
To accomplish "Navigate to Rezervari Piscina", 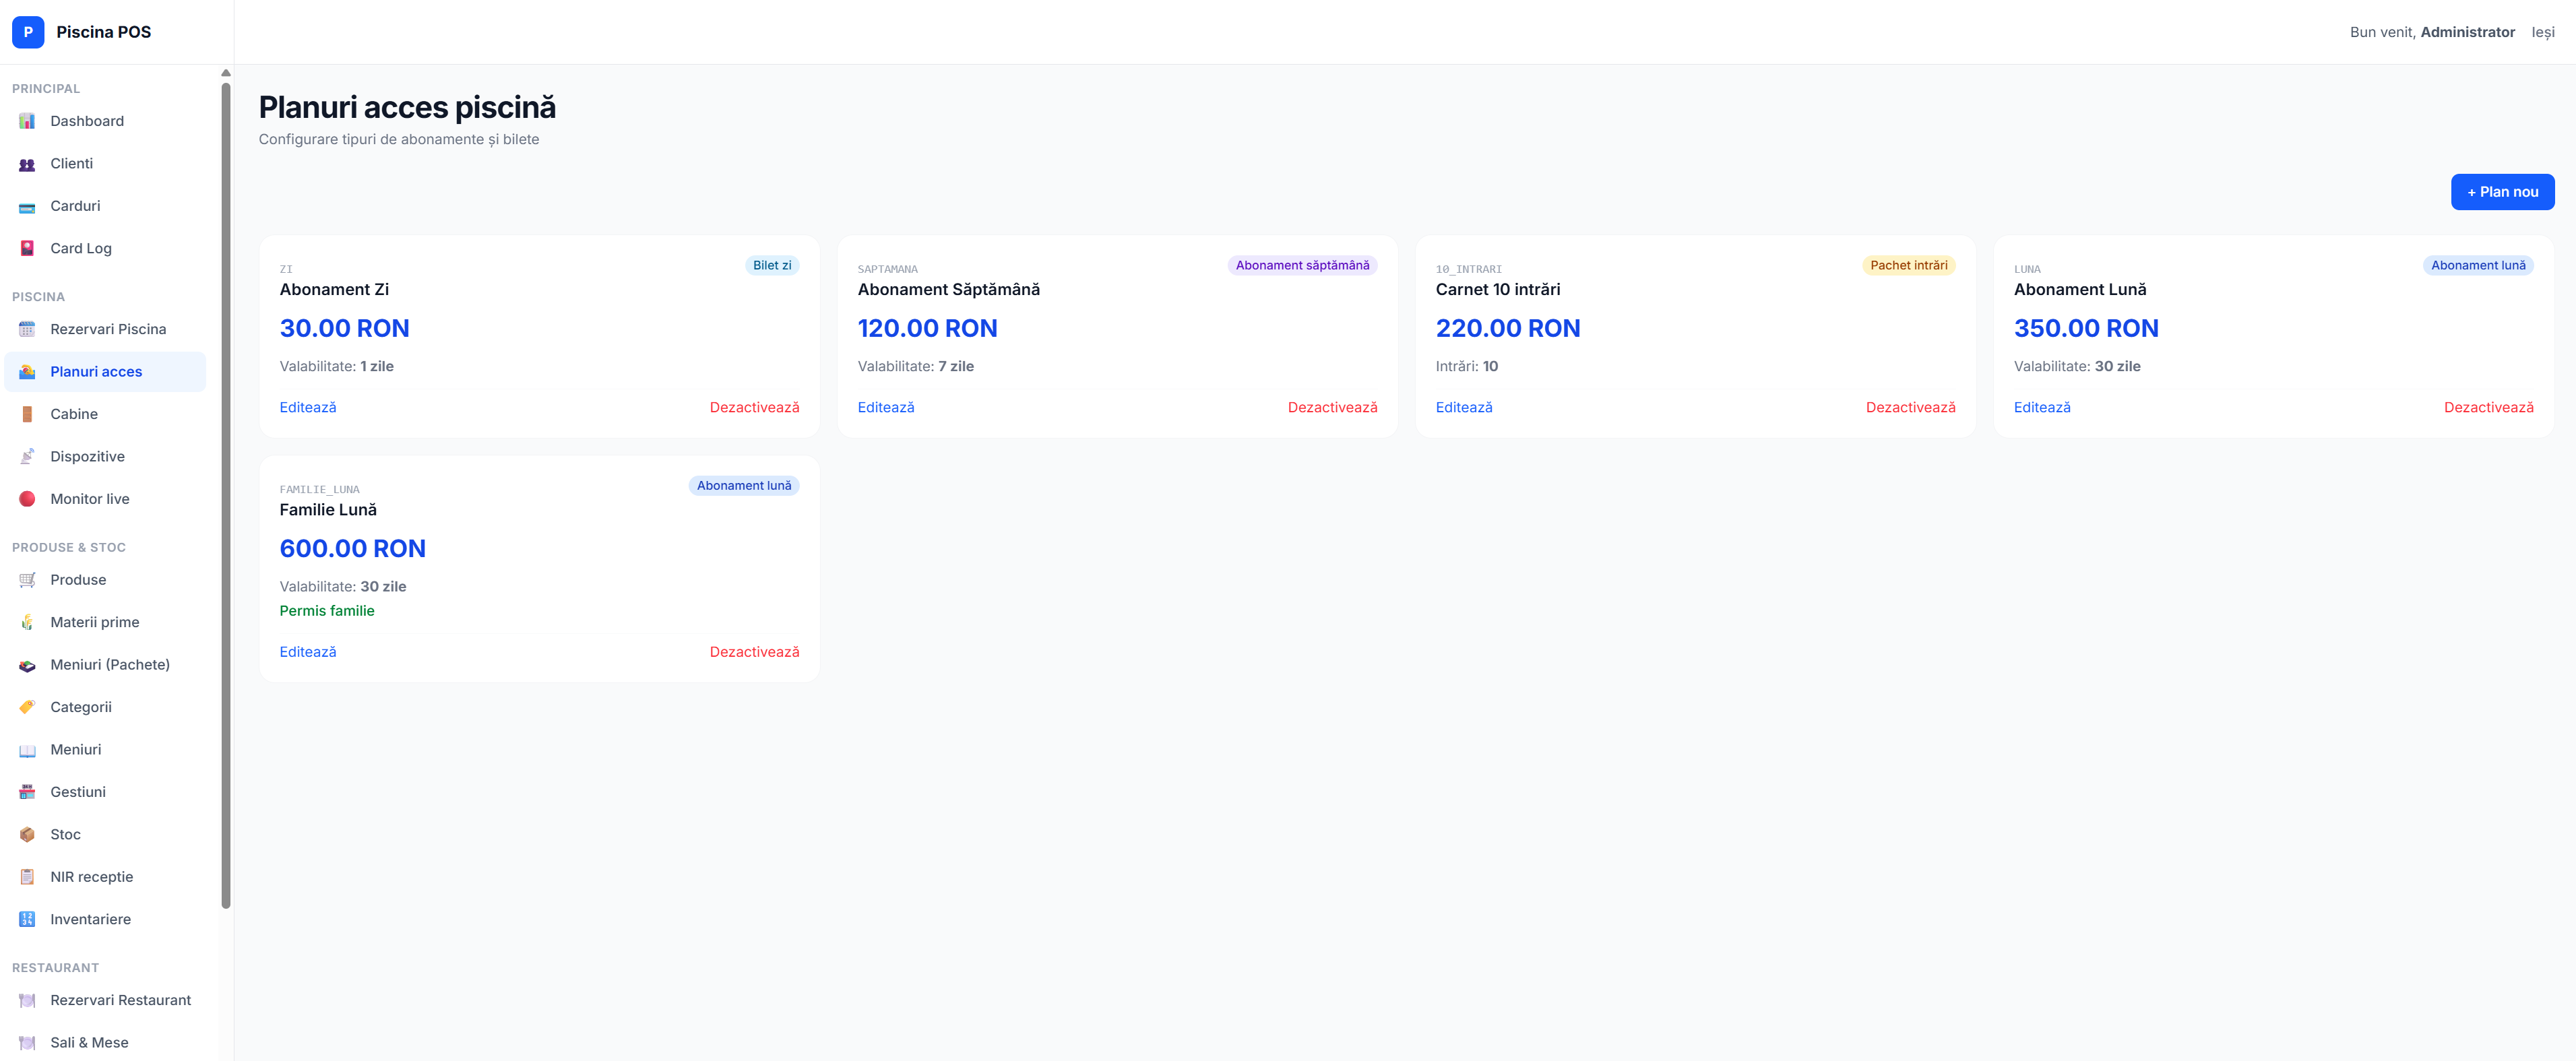I will [x=105, y=329].
